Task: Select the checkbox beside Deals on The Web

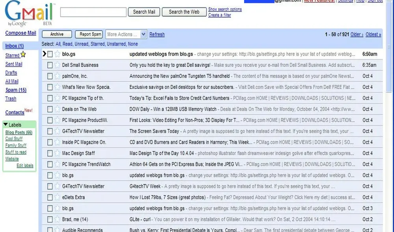Action: tap(49, 109)
